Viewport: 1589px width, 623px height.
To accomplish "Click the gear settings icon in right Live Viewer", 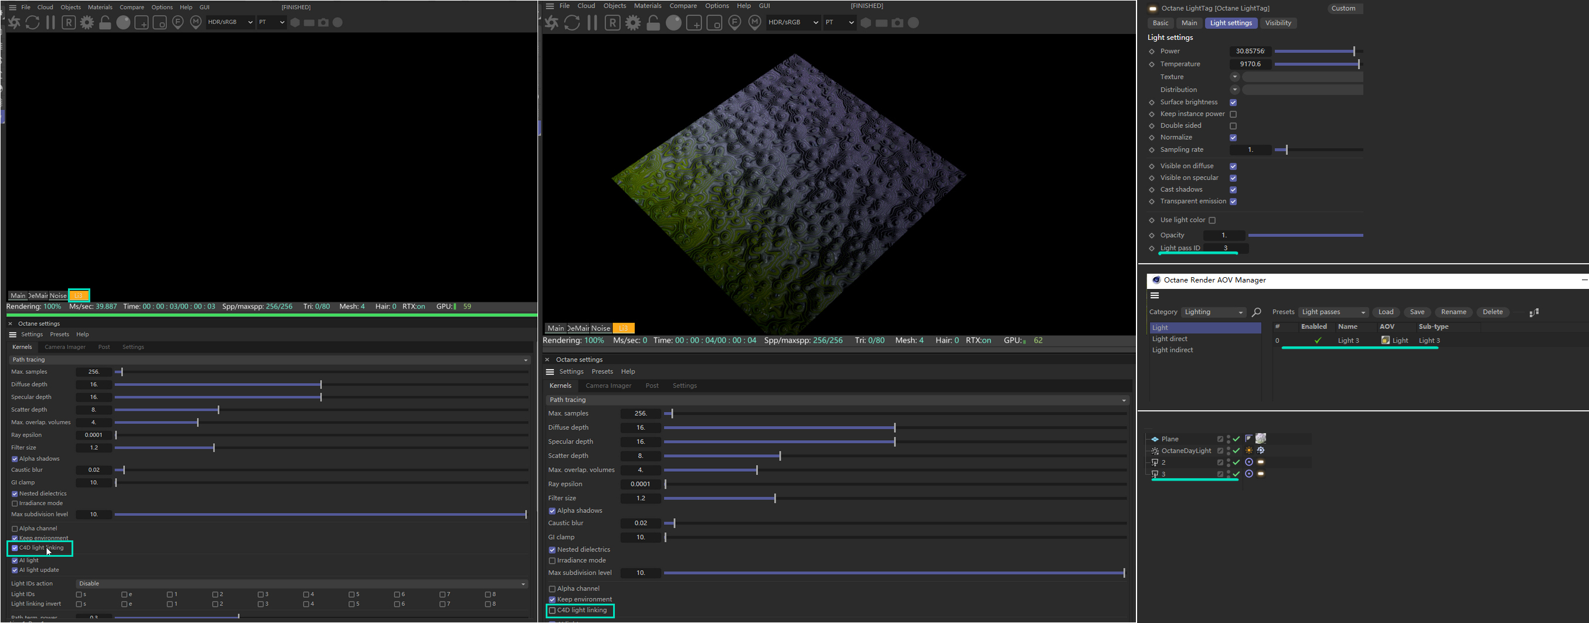I will pos(633,23).
